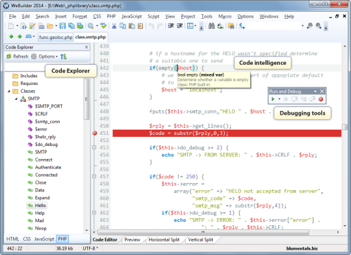
Task: Open the quick search history dropdown
Action: [302, 26]
